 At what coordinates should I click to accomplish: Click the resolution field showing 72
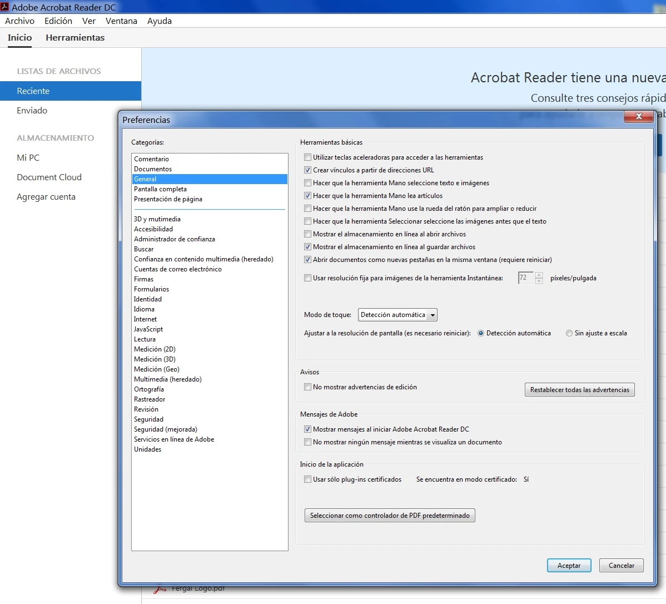pyautogui.click(x=526, y=278)
